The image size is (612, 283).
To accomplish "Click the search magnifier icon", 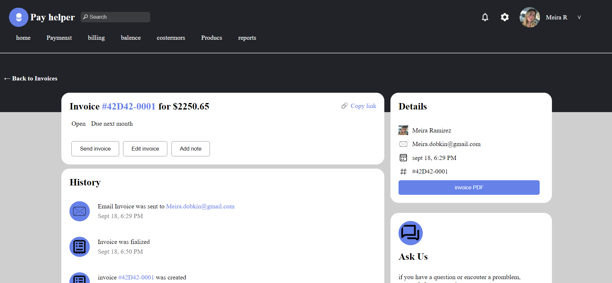I will point(86,17).
